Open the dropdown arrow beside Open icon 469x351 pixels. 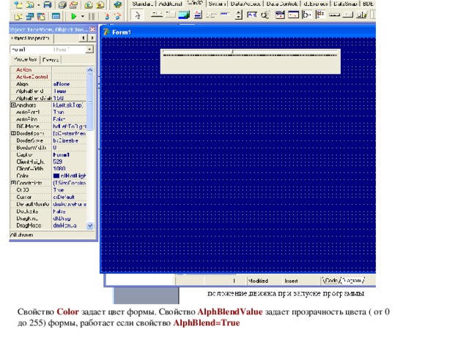point(38,5)
